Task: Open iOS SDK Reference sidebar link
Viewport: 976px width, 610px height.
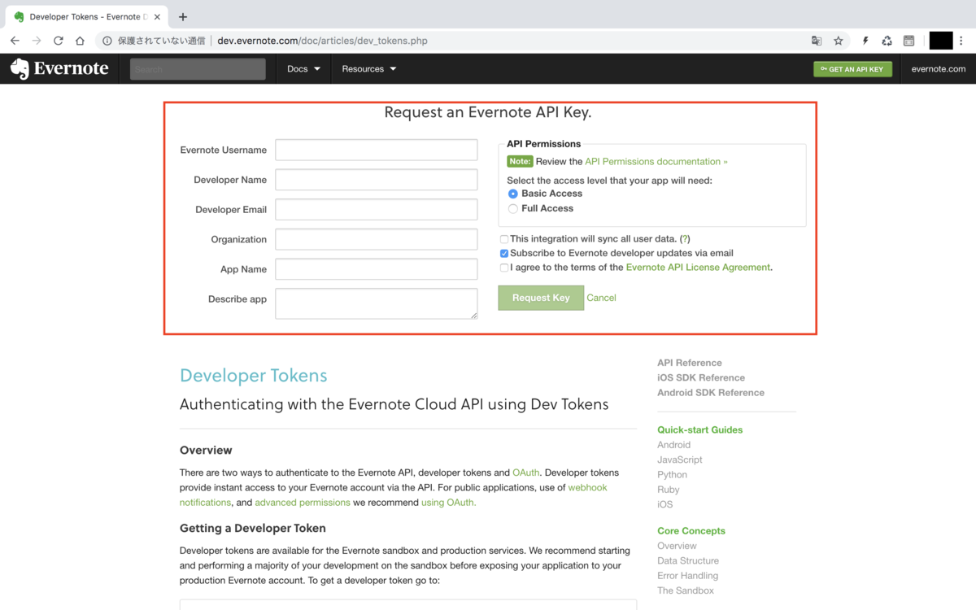Action: 701,377
